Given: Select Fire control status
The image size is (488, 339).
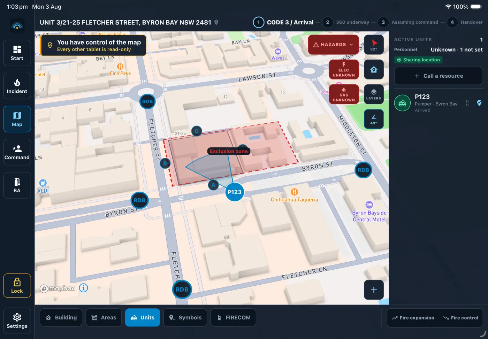Looking at the screenshot, I should tap(461, 318).
